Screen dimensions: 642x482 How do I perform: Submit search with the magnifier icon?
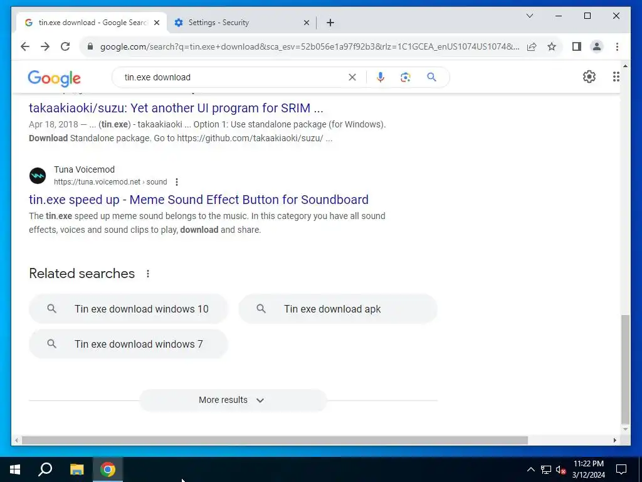[431, 77]
